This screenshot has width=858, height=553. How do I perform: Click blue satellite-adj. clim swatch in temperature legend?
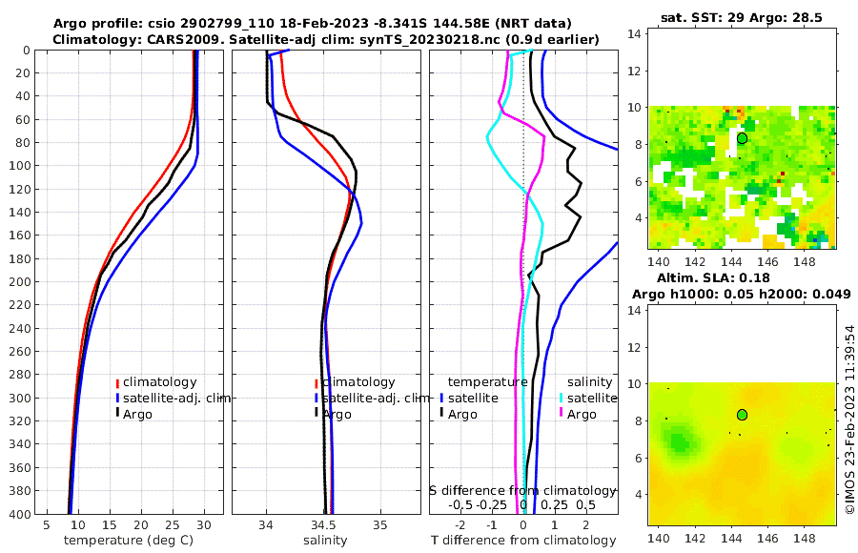tap(117, 398)
